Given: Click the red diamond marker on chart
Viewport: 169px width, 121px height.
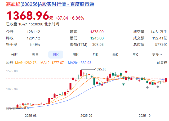Looking at the screenshot, I should tap(126, 72).
